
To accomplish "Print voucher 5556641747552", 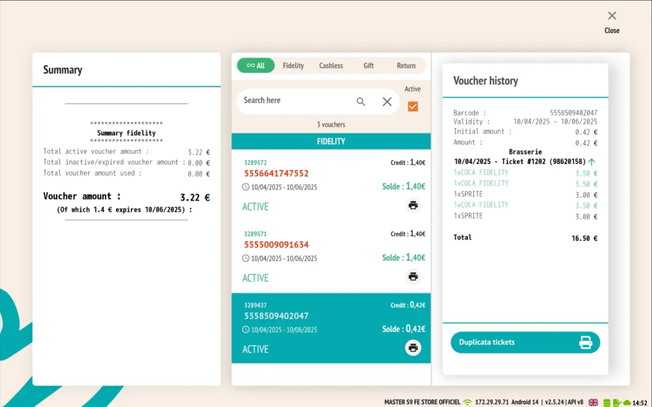I will pyautogui.click(x=413, y=205).
